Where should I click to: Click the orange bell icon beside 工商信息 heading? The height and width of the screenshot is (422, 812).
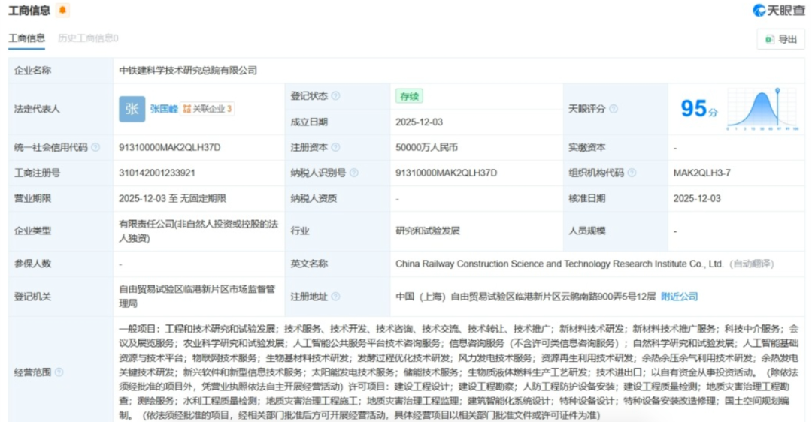[x=62, y=11]
